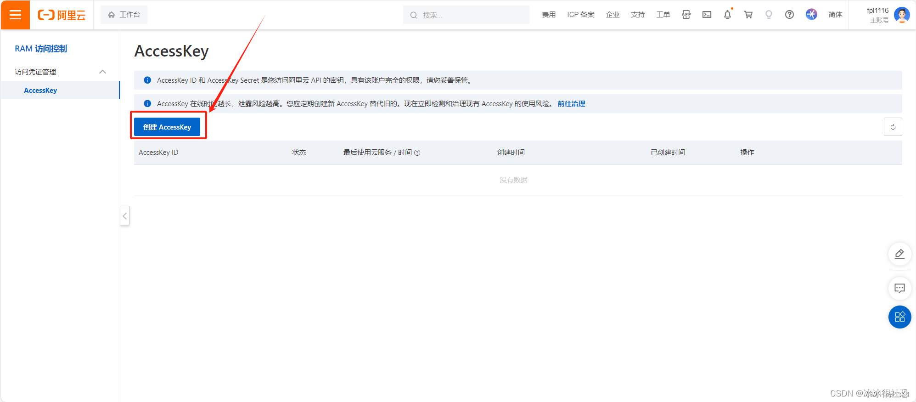Image resolution: width=916 pixels, height=402 pixels.
Task: Focus the top search field
Action: [x=466, y=15]
